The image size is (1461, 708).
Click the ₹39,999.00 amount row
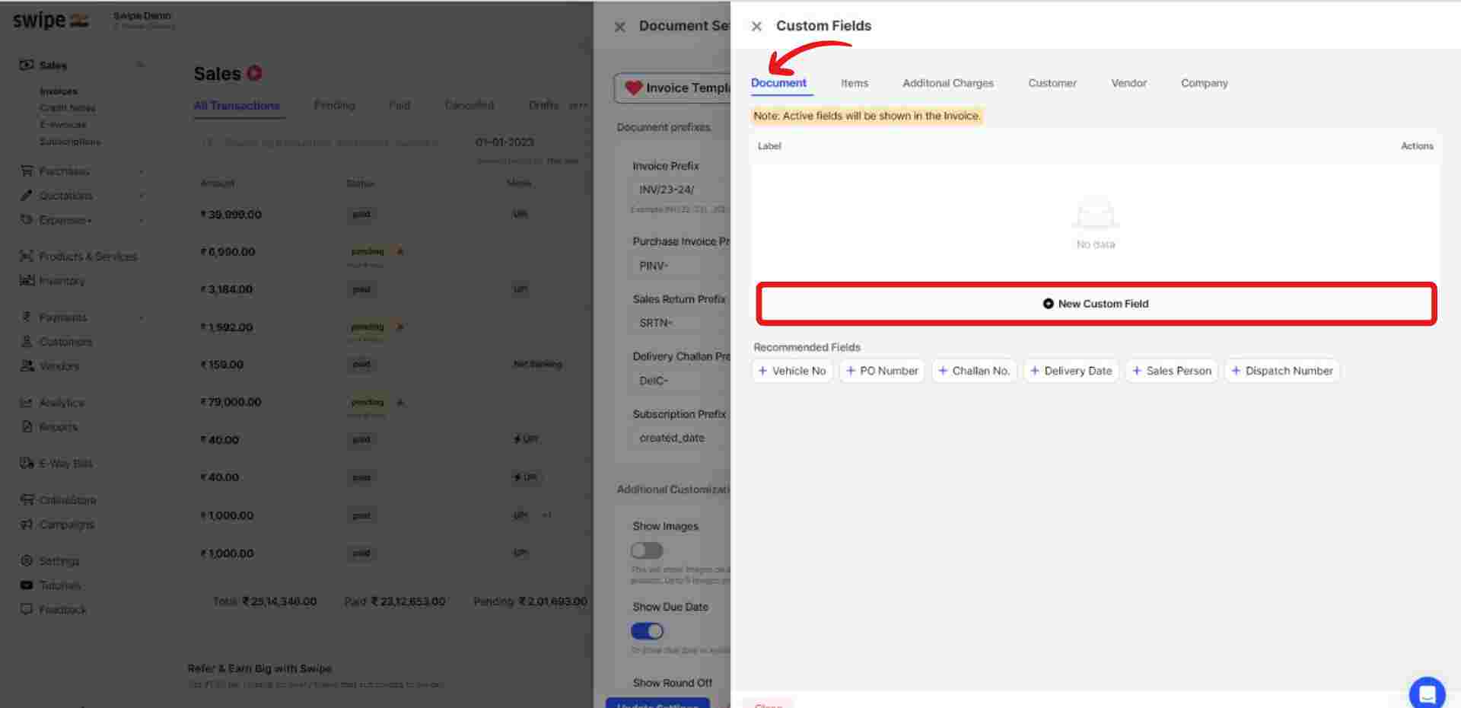[x=231, y=215]
